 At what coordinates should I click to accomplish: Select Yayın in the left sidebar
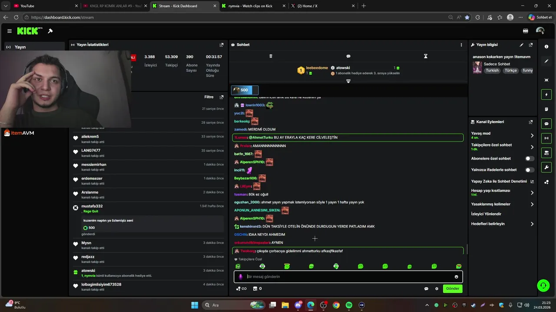pyautogui.click(x=35, y=47)
